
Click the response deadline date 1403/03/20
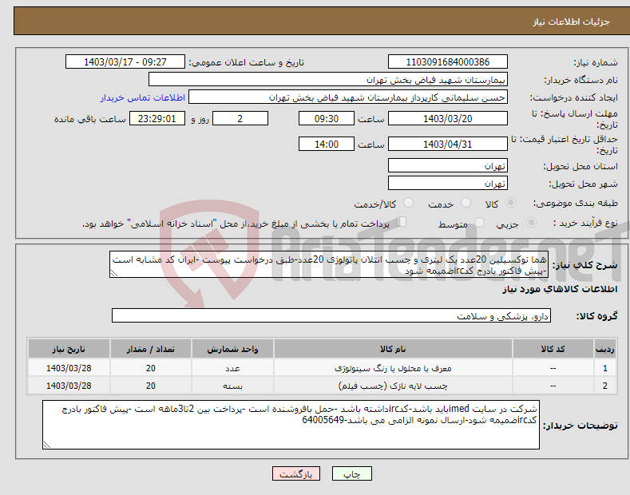[x=448, y=118]
